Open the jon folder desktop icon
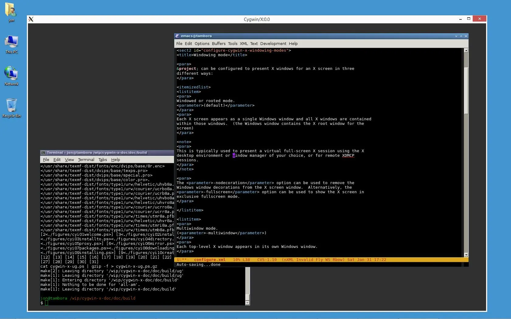This screenshot has height=319, width=511. tap(11, 12)
